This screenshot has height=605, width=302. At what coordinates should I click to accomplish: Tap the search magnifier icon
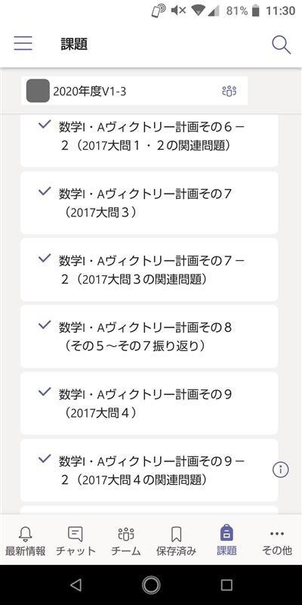point(281,45)
